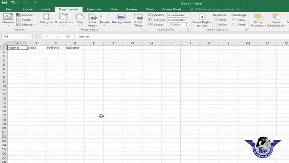Open the Themes gallery
The height and width of the screenshot is (163, 289).
(x=8, y=20)
